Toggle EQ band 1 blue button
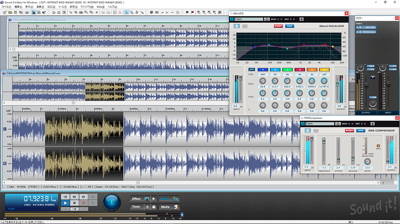The image size is (400, 224). 263,70
